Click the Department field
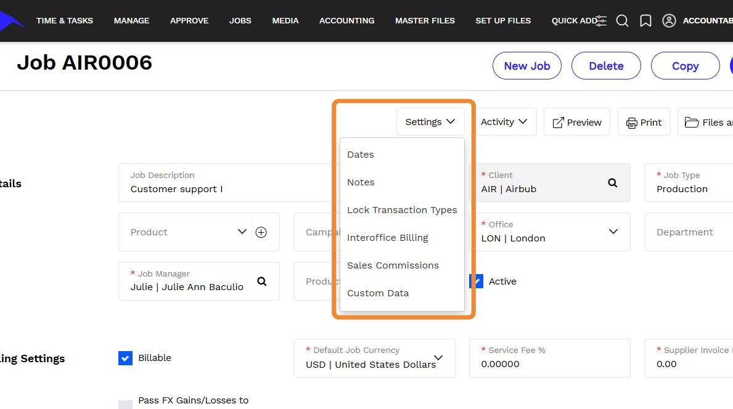The width and height of the screenshot is (733, 409). 689,232
